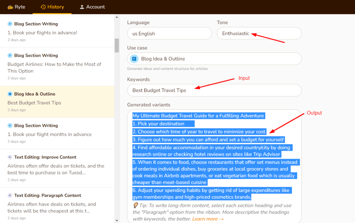Switch to the Account tab
The width and height of the screenshot is (355, 223).
(92, 7)
